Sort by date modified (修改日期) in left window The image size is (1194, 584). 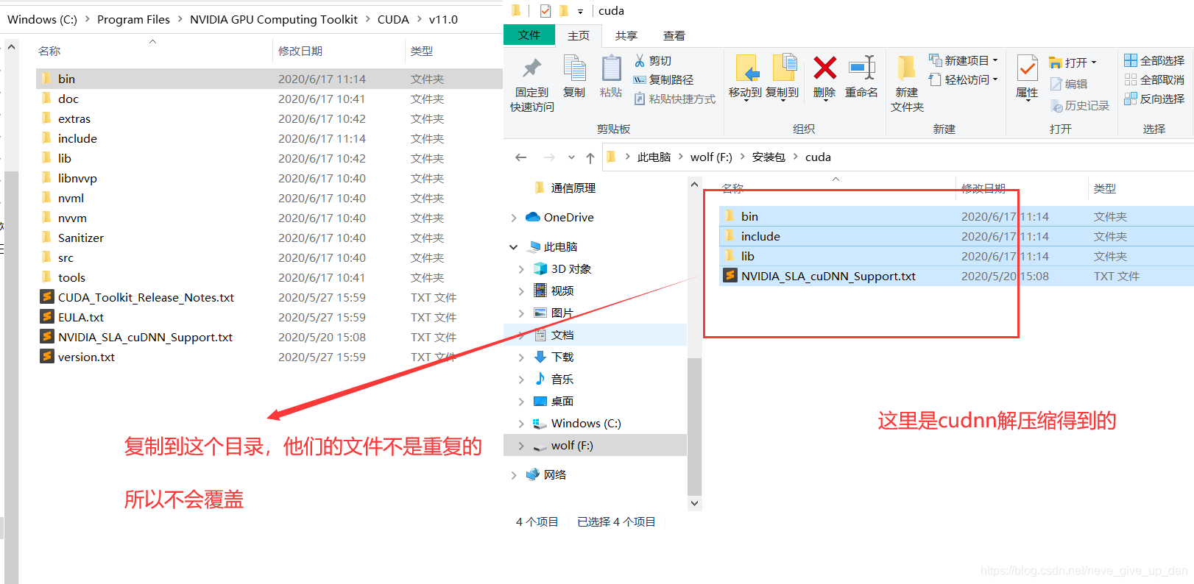[300, 51]
